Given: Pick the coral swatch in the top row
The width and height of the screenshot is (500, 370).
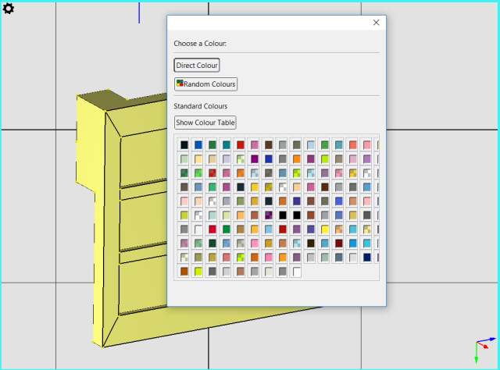Looking at the screenshot, I should point(352,145).
